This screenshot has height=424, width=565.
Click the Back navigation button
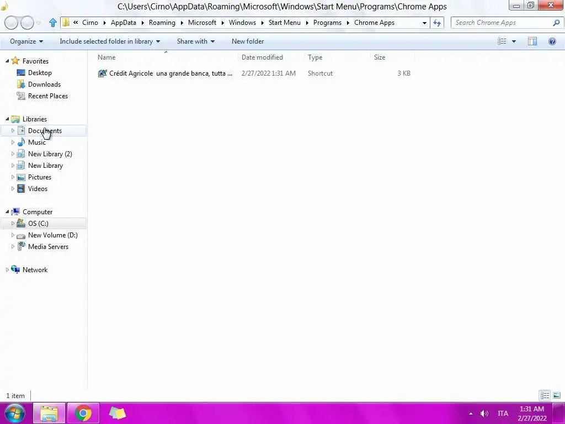(11, 23)
